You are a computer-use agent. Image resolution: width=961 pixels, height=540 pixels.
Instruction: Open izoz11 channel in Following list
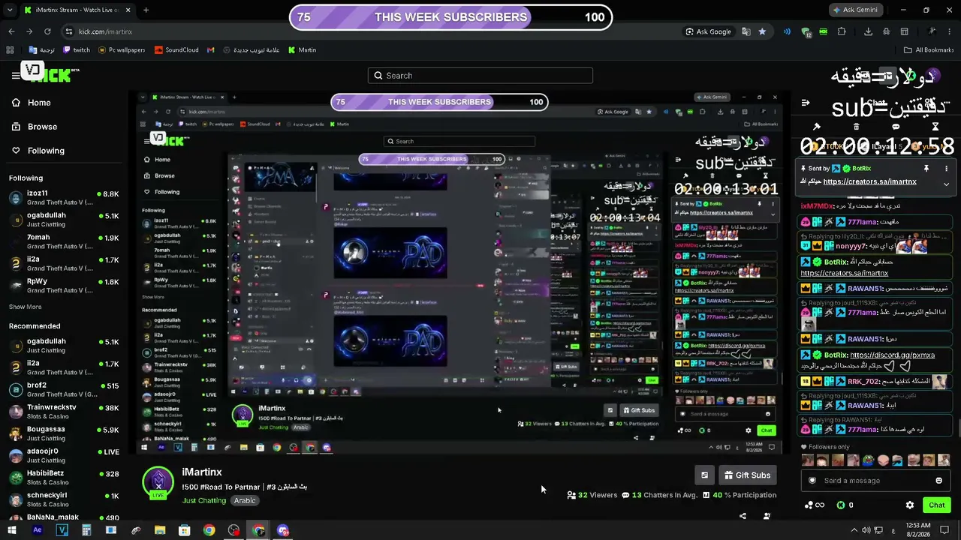click(64, 198)
